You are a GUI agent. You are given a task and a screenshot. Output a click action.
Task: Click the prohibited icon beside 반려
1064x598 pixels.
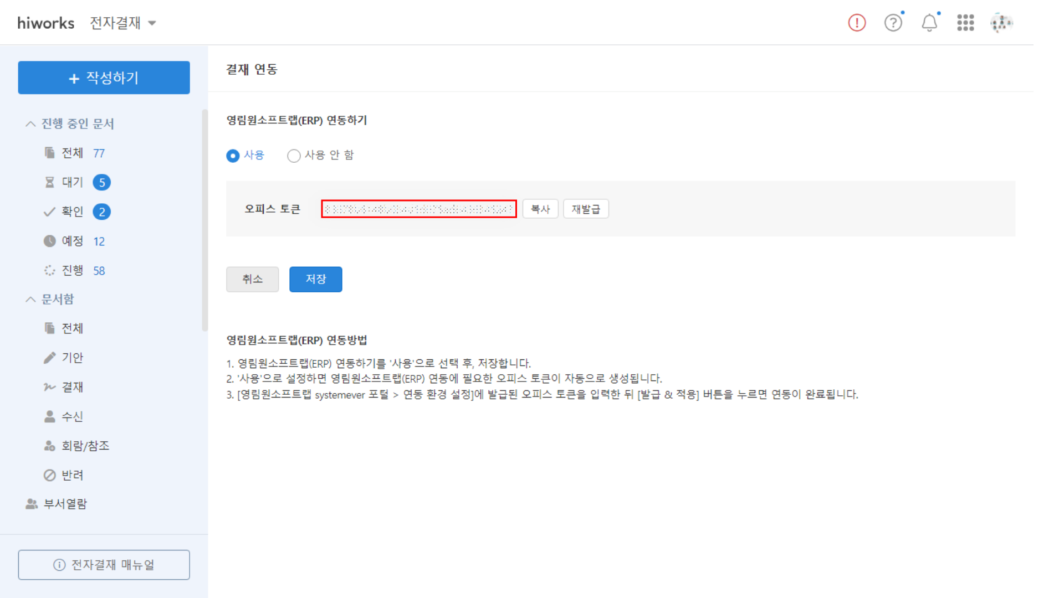(50, 475)
